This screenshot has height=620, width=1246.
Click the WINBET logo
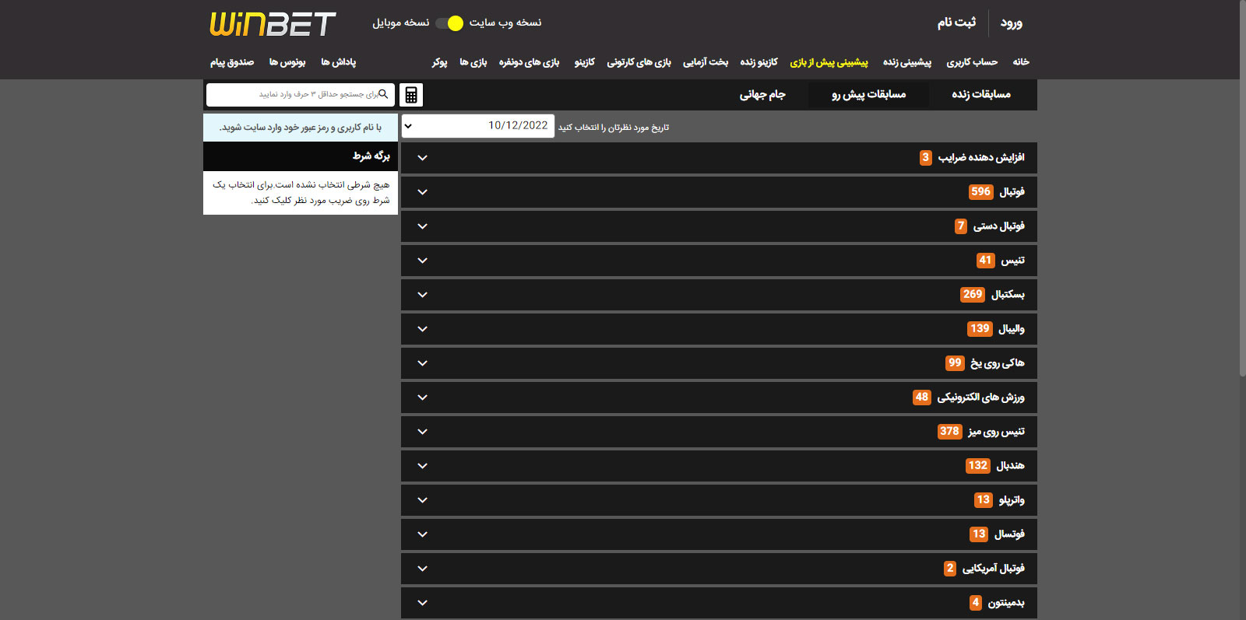tap(273, 24)
